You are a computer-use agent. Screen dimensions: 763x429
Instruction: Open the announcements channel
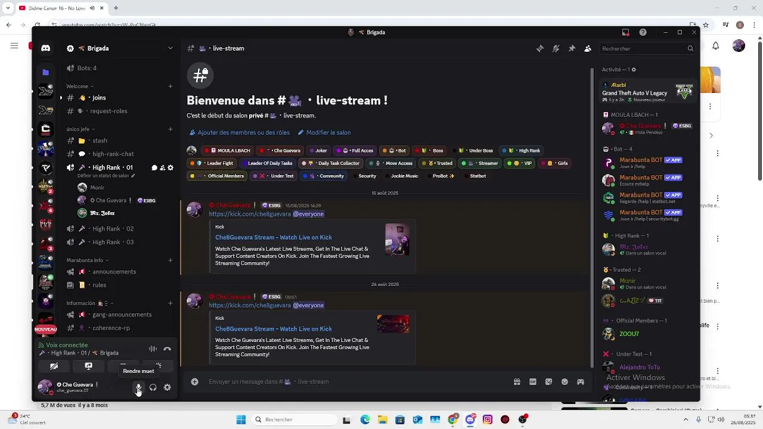coord(118,272)
